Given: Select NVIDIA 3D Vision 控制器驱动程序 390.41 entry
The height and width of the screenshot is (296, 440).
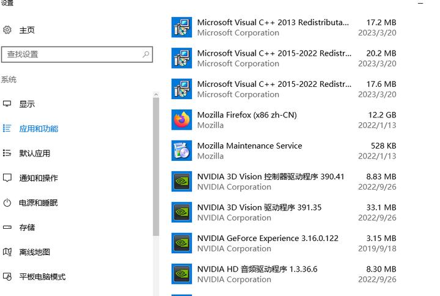Looking at the screenshot, I should (284, 182).
